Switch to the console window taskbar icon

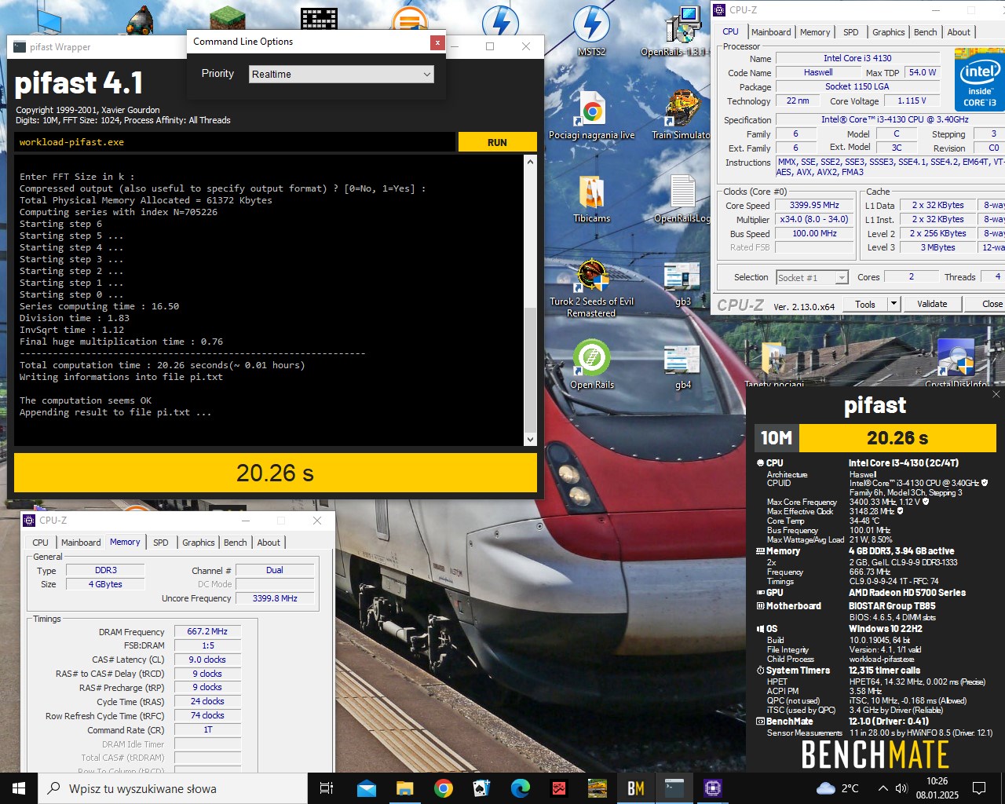tap(674, 788)
